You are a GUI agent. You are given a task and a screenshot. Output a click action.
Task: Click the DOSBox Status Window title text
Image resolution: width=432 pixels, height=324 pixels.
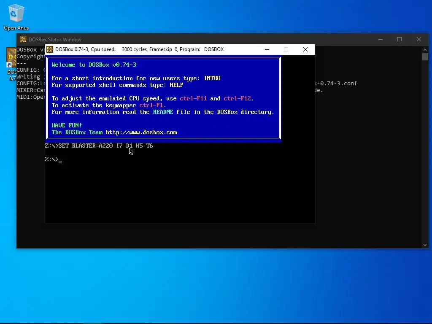coord(55,39)
